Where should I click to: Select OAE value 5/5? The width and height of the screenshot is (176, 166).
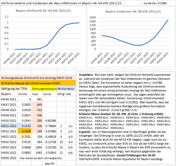pos(71,147)
